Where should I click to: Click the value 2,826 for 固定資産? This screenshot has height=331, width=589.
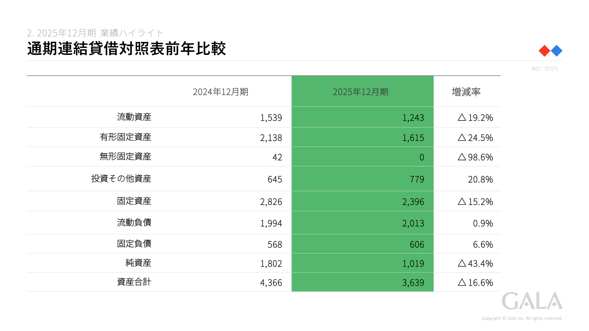(271, 202)
